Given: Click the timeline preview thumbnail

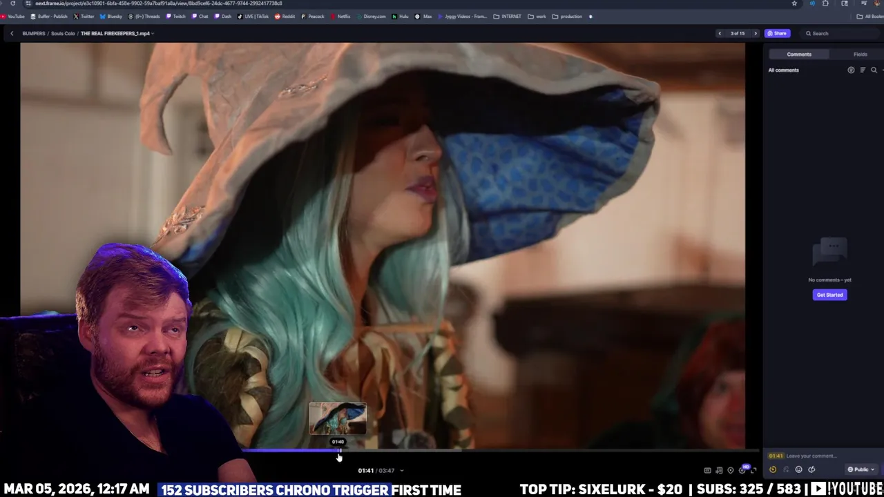Looking at the screenshot, I should 338,418.
